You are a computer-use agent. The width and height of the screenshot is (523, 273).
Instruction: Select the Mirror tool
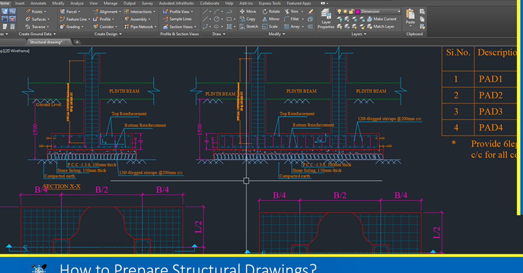[271, 19]
